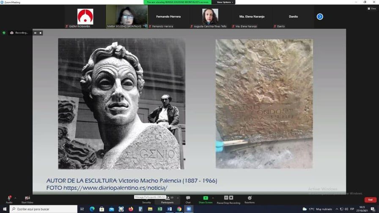
Task: Open Microsoft Edge from the taskbar
Action: (x=92, y=209)
